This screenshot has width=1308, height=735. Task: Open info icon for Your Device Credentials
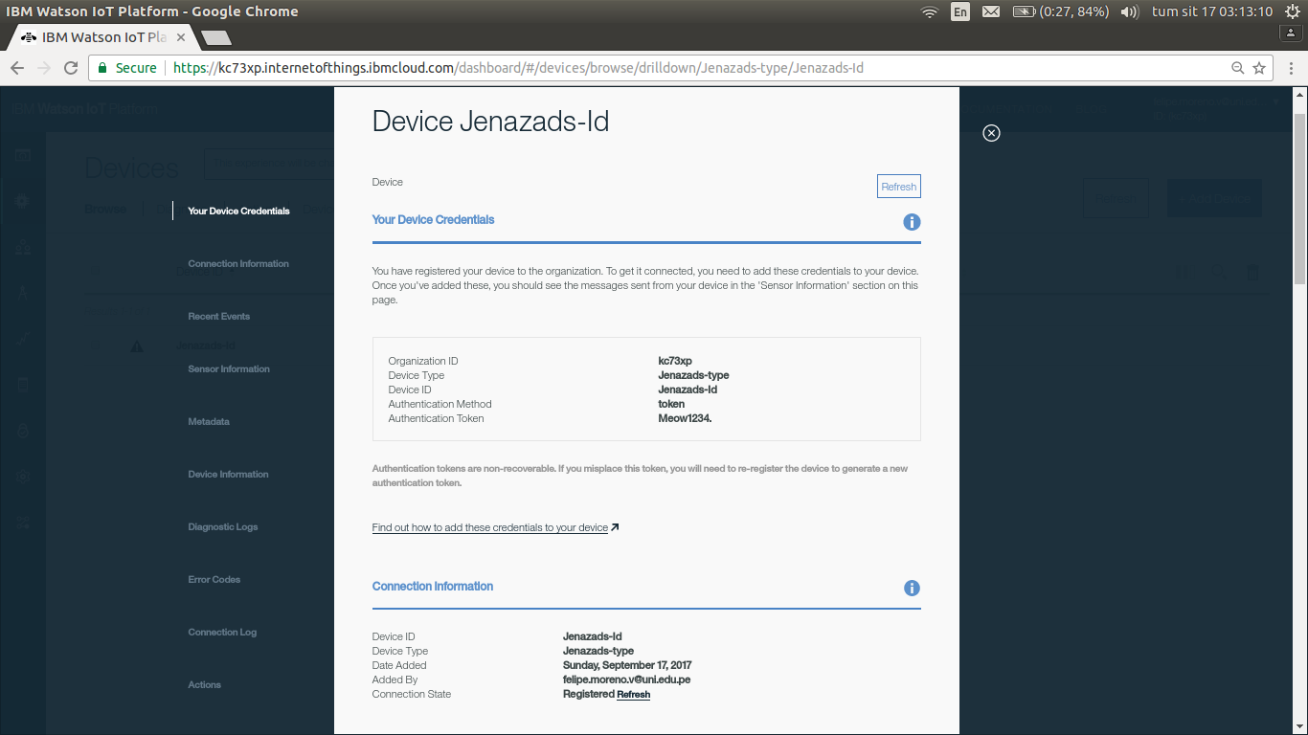912,222
